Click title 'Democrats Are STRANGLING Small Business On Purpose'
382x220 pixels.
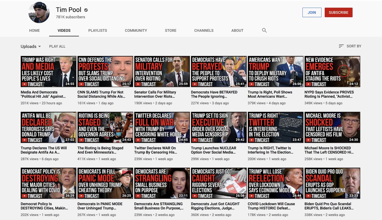coord(159,206)
